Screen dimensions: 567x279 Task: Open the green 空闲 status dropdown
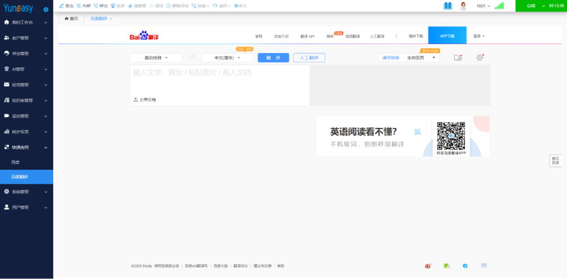[536, 6]
